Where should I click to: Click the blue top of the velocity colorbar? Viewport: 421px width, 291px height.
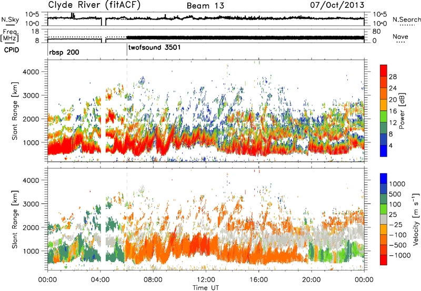384,178
